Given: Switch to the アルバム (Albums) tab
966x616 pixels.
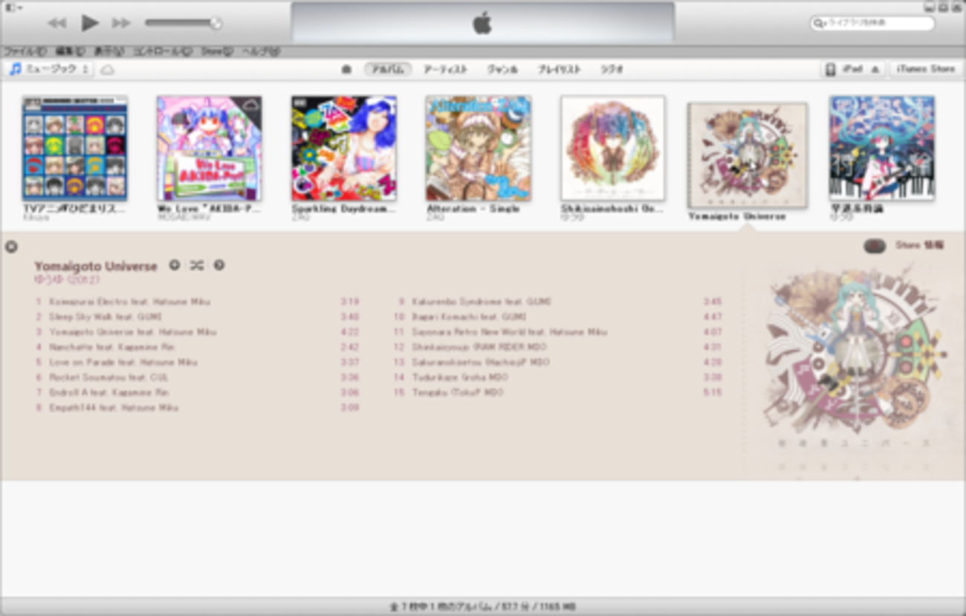Looking at the screenshot, I should (387, 69).
